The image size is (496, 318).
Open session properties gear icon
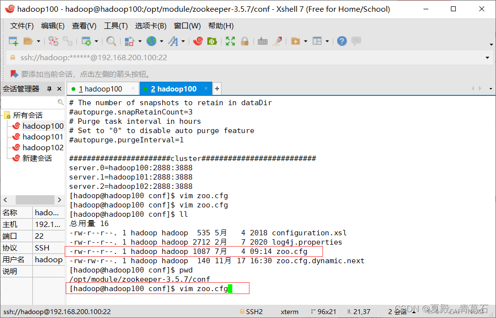(x=86, y=41)
